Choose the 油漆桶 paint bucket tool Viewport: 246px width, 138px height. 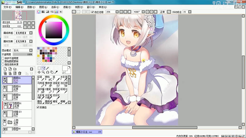pos(41,90)
